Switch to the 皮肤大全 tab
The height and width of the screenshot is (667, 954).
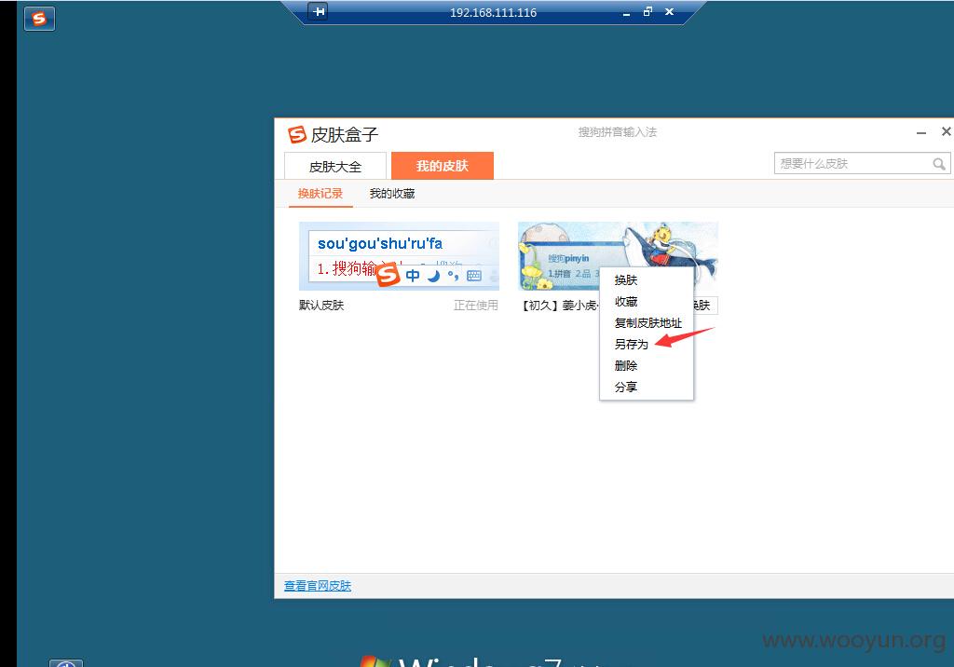point(335,166)
